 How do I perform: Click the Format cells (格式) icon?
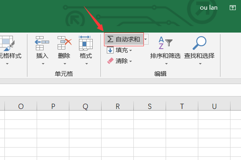click(x=85, y=43)
